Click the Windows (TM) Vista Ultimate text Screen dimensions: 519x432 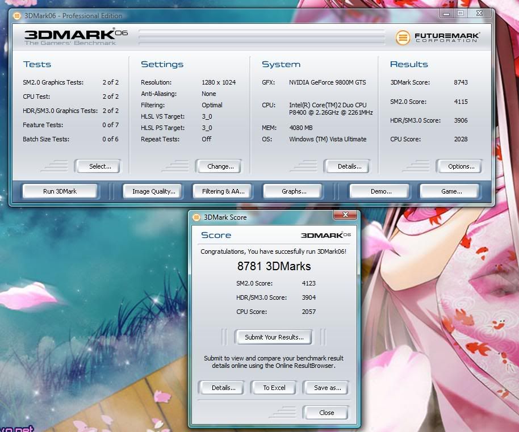pos(328,139)
